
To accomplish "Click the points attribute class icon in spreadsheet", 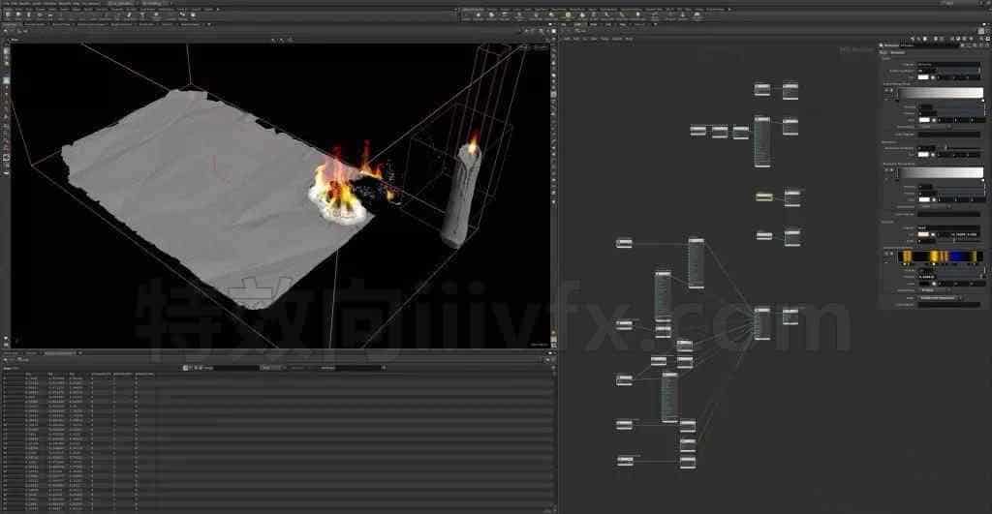I will pyautogui.click(x=185, y=367).
